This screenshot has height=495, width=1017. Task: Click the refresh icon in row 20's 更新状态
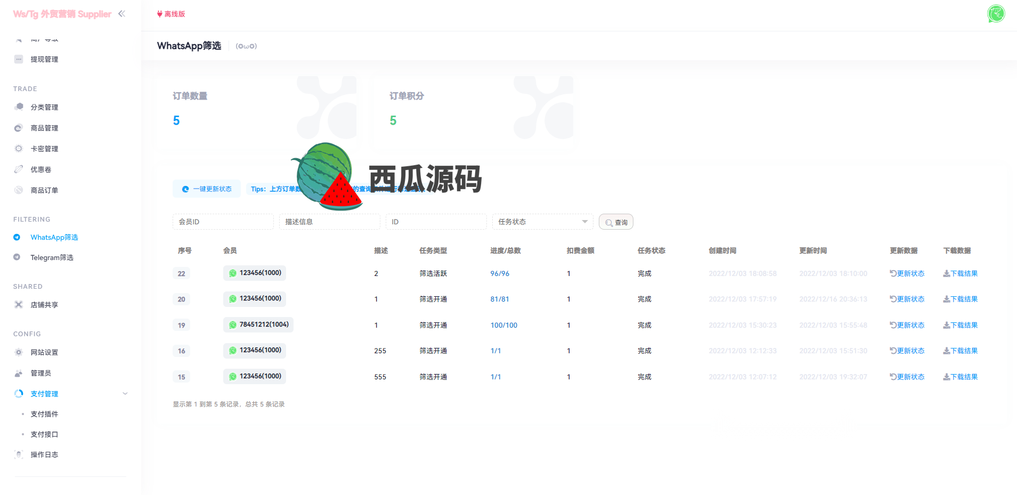pos(893,299)
